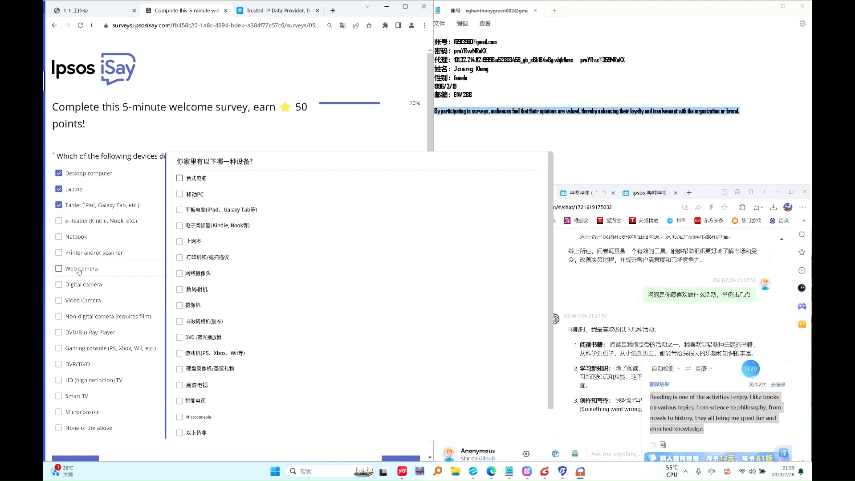
Task: Expand the browser tab list dropdown
Action: click(x=367, y=7)
